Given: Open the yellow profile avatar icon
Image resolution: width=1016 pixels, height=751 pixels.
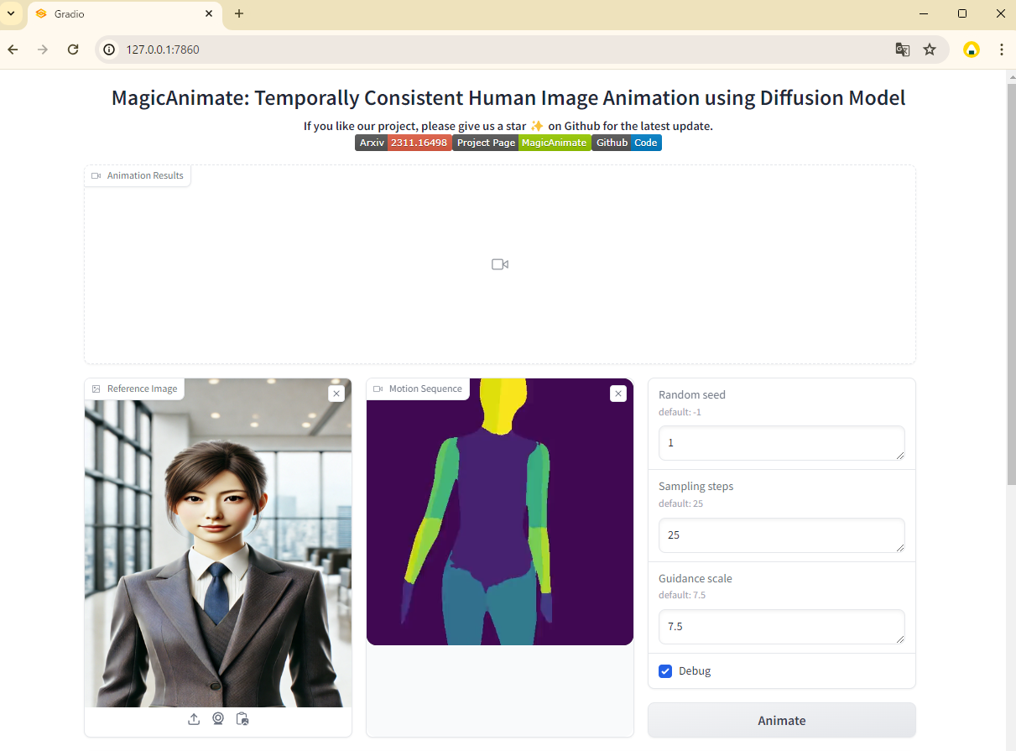Looking at the screenshot, I should tap(972, 50).
